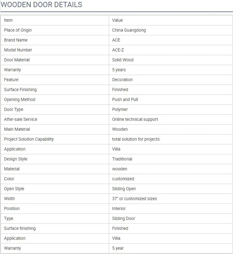Select the "Traditional" design style value
This screenshot has width=233, height=254.
coord(122,159)
